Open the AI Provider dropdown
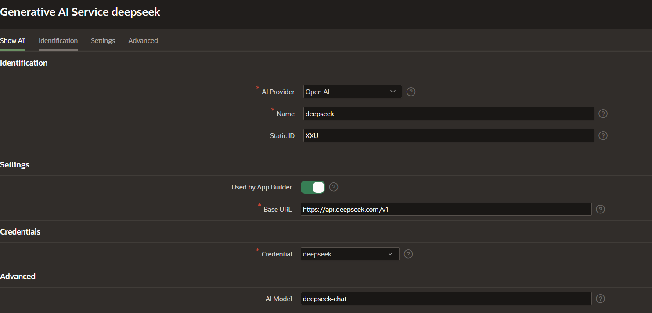The image size is (652, 313). [353, 92]
